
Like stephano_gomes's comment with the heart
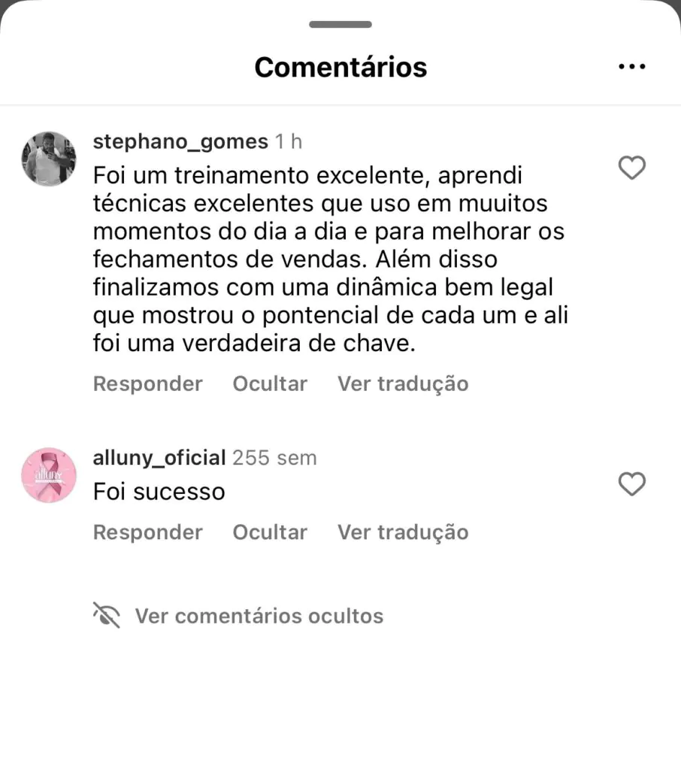[x=632, y=168]
